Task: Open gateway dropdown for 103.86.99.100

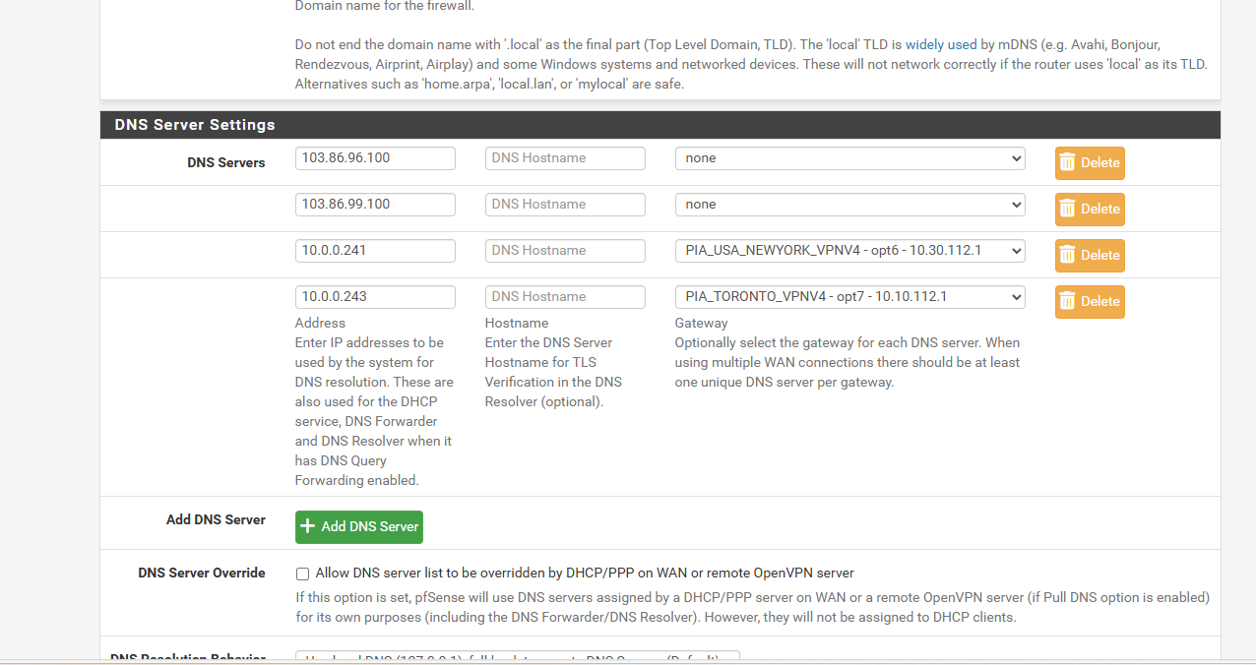Action: tap(849, 205)
